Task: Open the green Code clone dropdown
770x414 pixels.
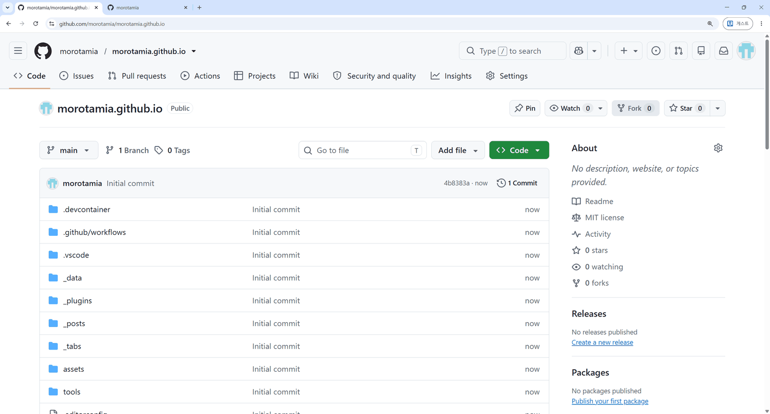Action: pyautogui.click(x=519, y=150)
